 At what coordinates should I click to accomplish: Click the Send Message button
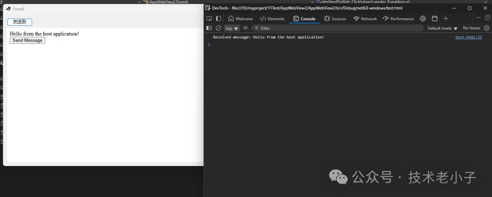[x=27, y=41]
